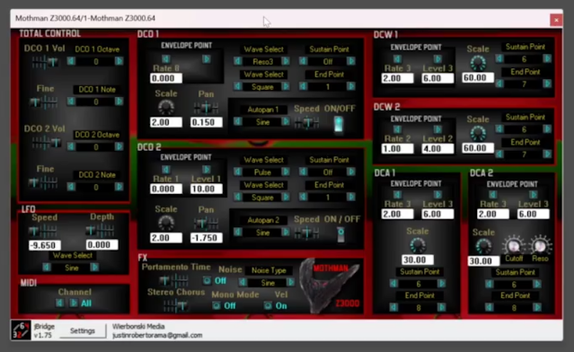
Task: Click the DCO 1 Scale knob
Action: pyautogui.click(x=166, y=107)
